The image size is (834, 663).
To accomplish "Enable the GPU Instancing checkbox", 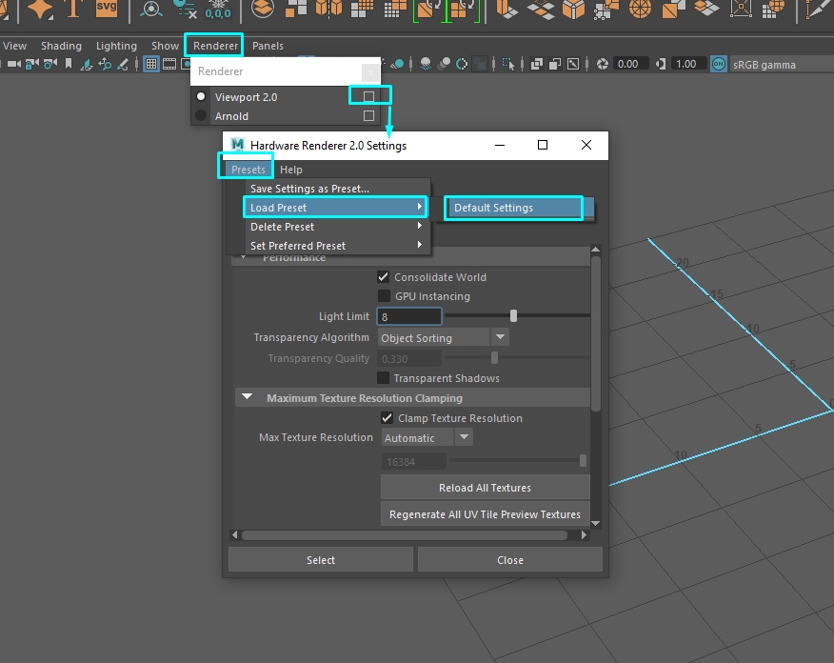I will [x=384, y=296].
